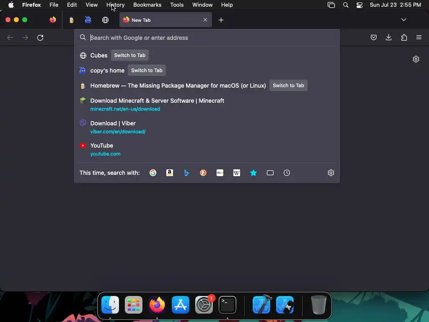
Task: Expand the list all tabs chevron
Action: 403,20
